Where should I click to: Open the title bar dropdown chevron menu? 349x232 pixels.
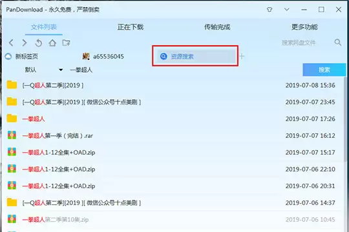tap(287, 9)
